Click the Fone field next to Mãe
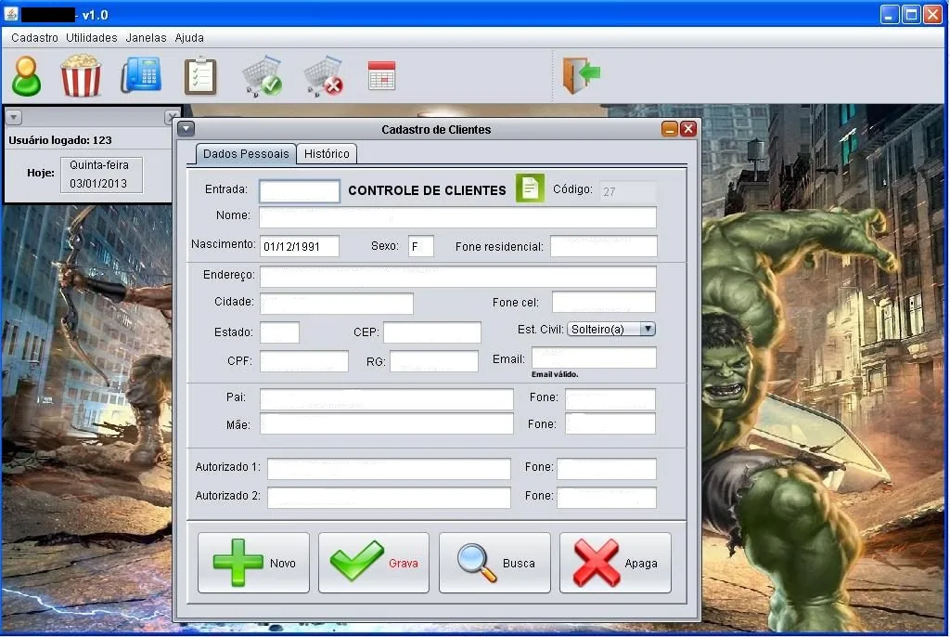The width and height of the screenshot is (950, 637). click(x=610, y=423)
